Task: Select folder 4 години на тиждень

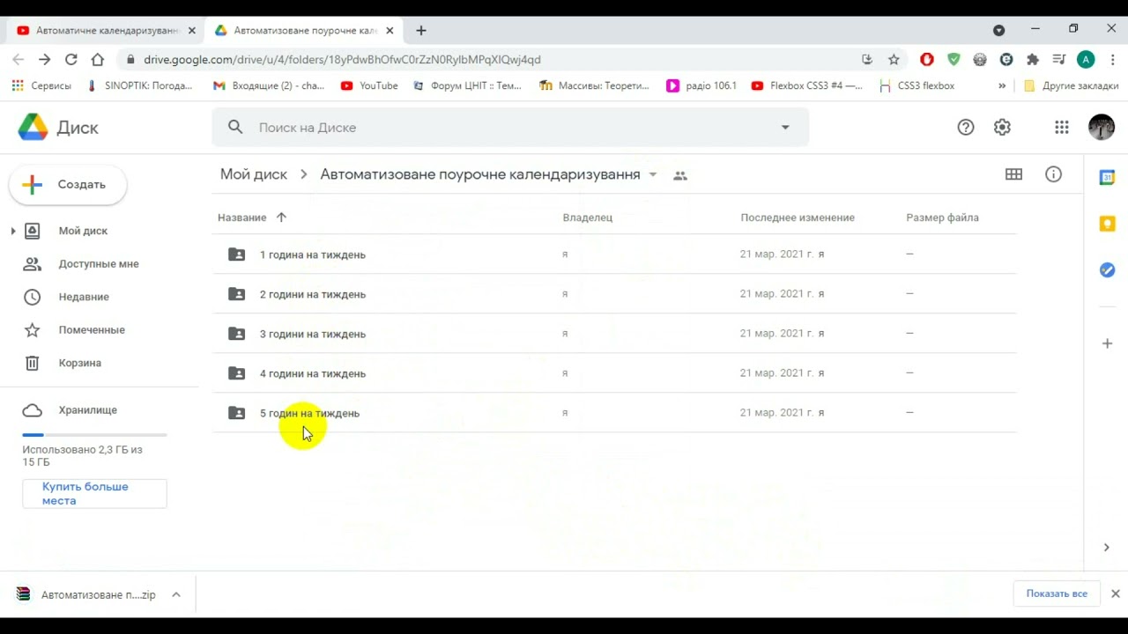Action: 614,373
